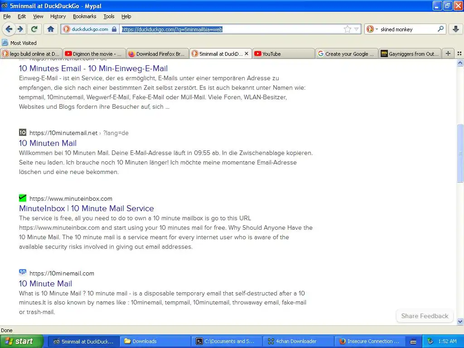Open the Downloads folder taskbar item

coord(155,342)
